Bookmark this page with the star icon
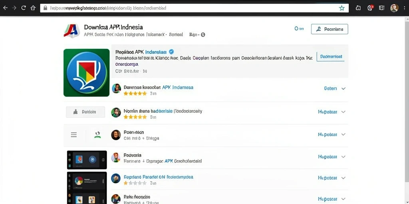This screenshot has width=409, height=204. tap(342, 8)
